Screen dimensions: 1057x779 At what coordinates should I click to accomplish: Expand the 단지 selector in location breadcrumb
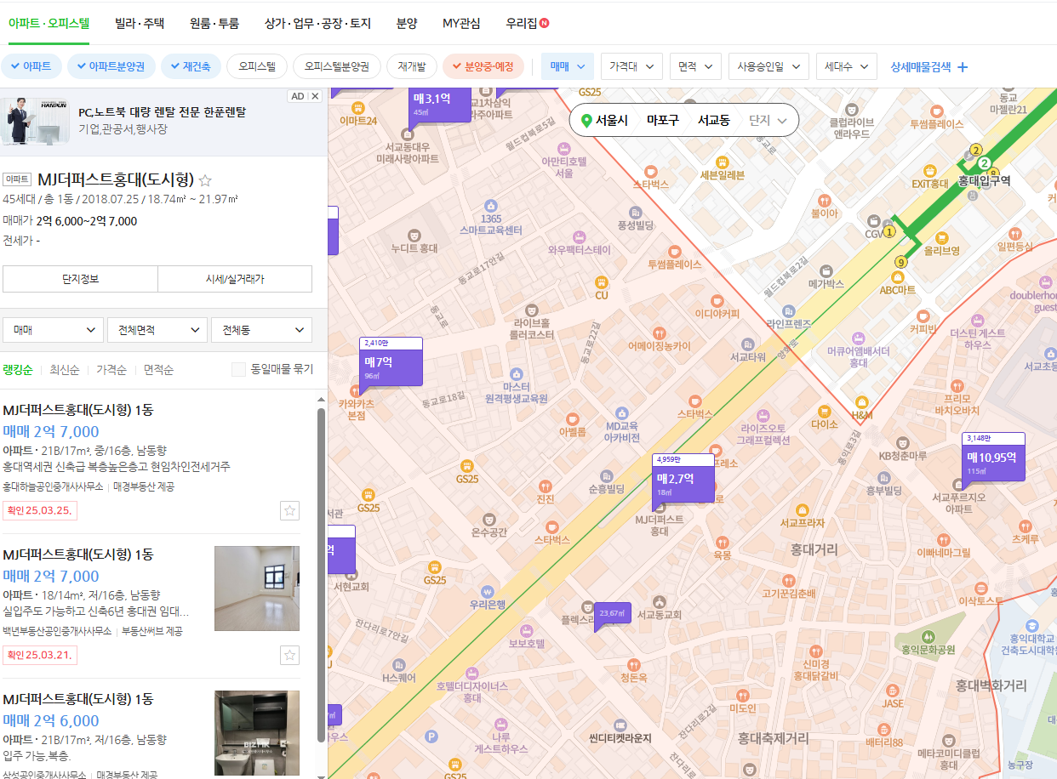(768, 121)
